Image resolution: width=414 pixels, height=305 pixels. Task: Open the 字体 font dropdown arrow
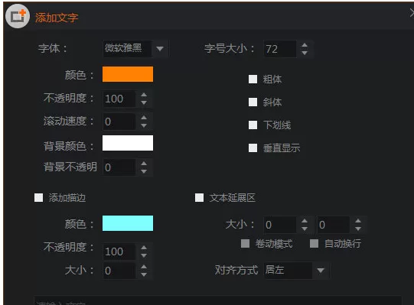(x=160, y=49)
